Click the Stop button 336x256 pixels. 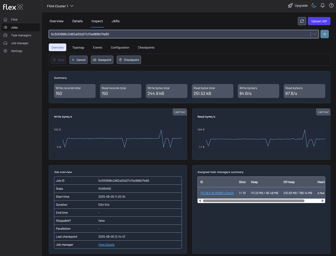[58, 60]
